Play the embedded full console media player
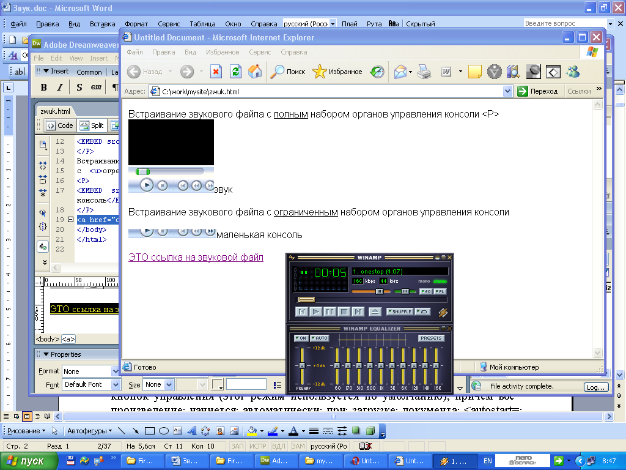 147,185
